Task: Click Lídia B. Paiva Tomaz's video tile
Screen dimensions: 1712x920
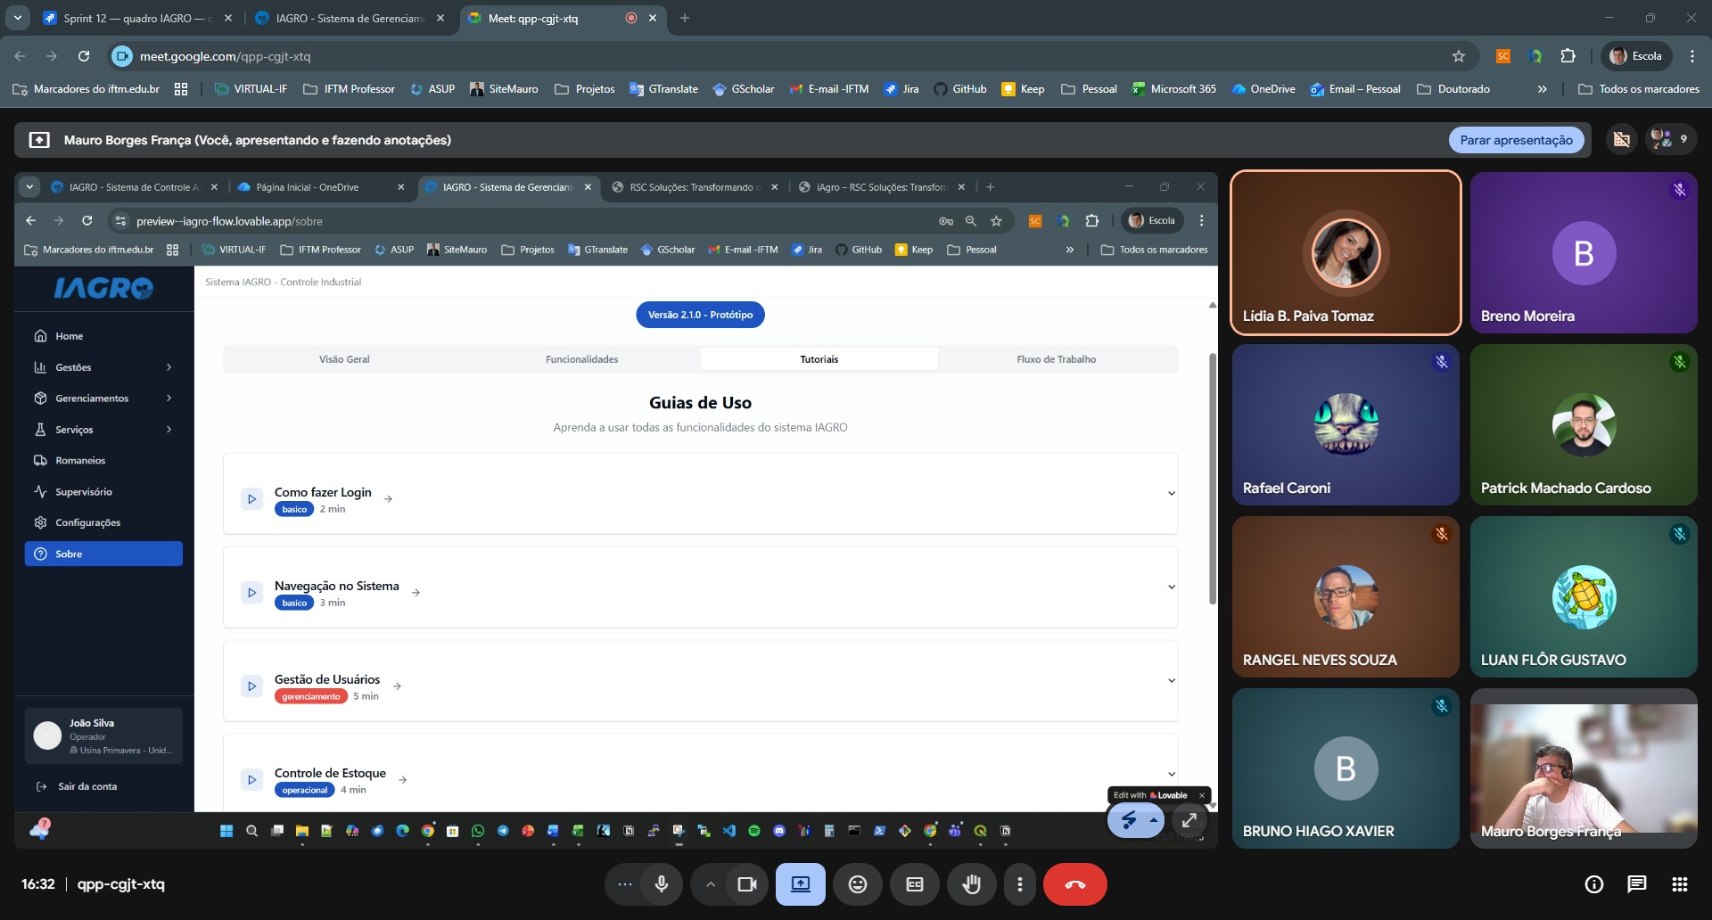Action: 1346,253
